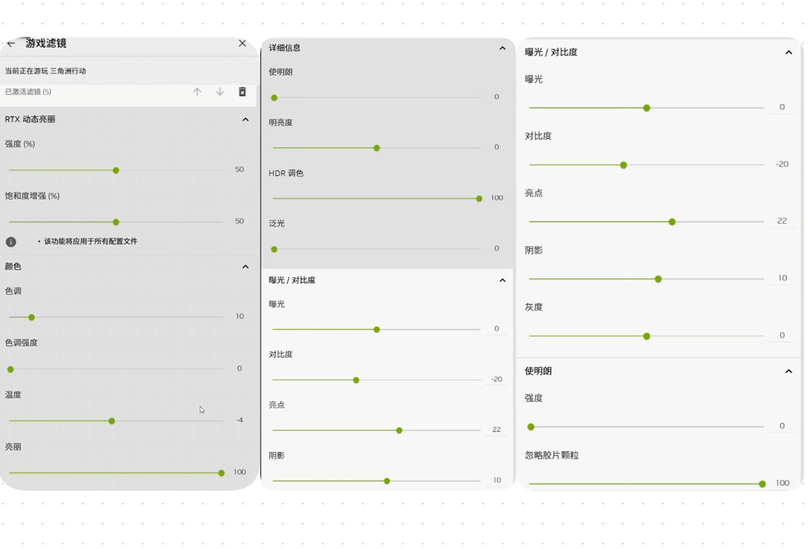Select the 已激活滤镜 (5) row
This screenshot has width=808, height=549.
click(x=128, y=92)
